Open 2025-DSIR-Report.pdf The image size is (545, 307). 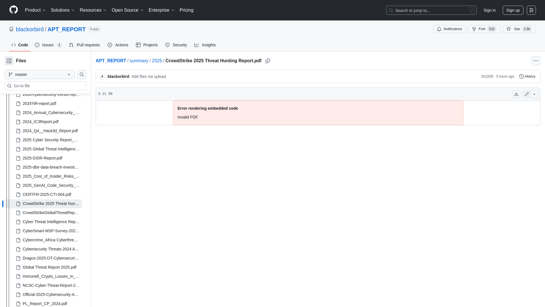tap(42, 158)
